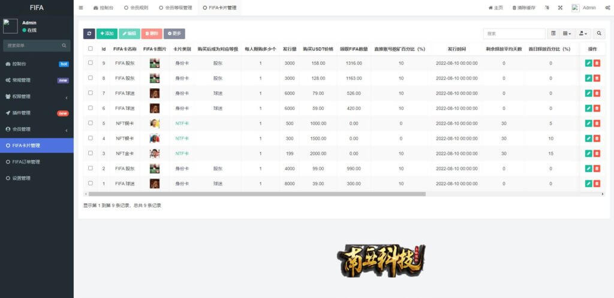Click the fullscreen icon in the top bar

(561, 8)
